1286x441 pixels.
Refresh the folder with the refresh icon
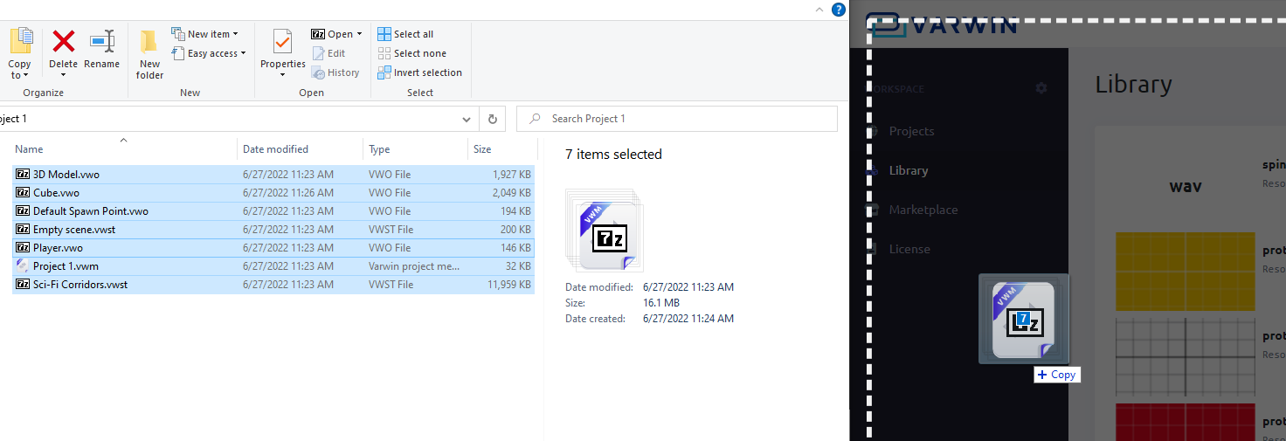(493, 119)
